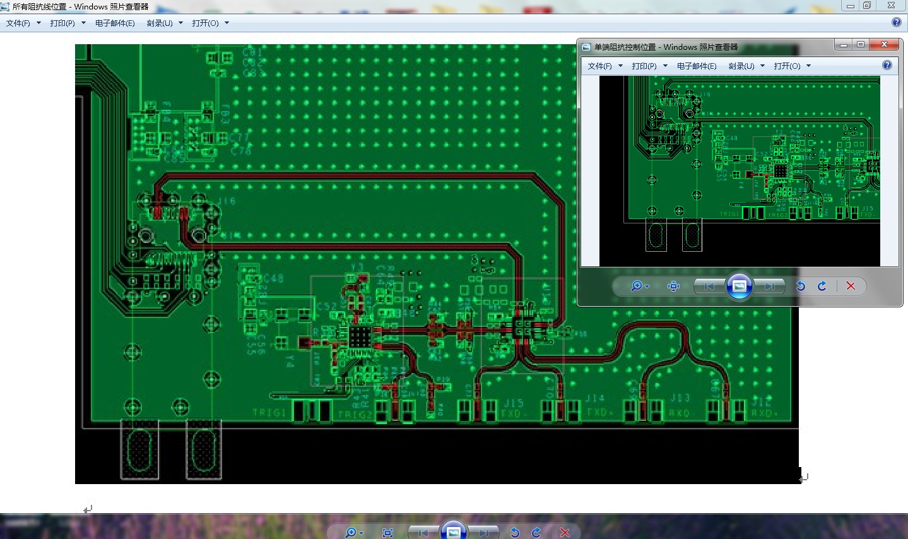Image resolution: width=908 pixels, height=539 pixels.
Task: Rotate clockwise in front 单端阻抗控制位置 window
Action: coord(822,287)
